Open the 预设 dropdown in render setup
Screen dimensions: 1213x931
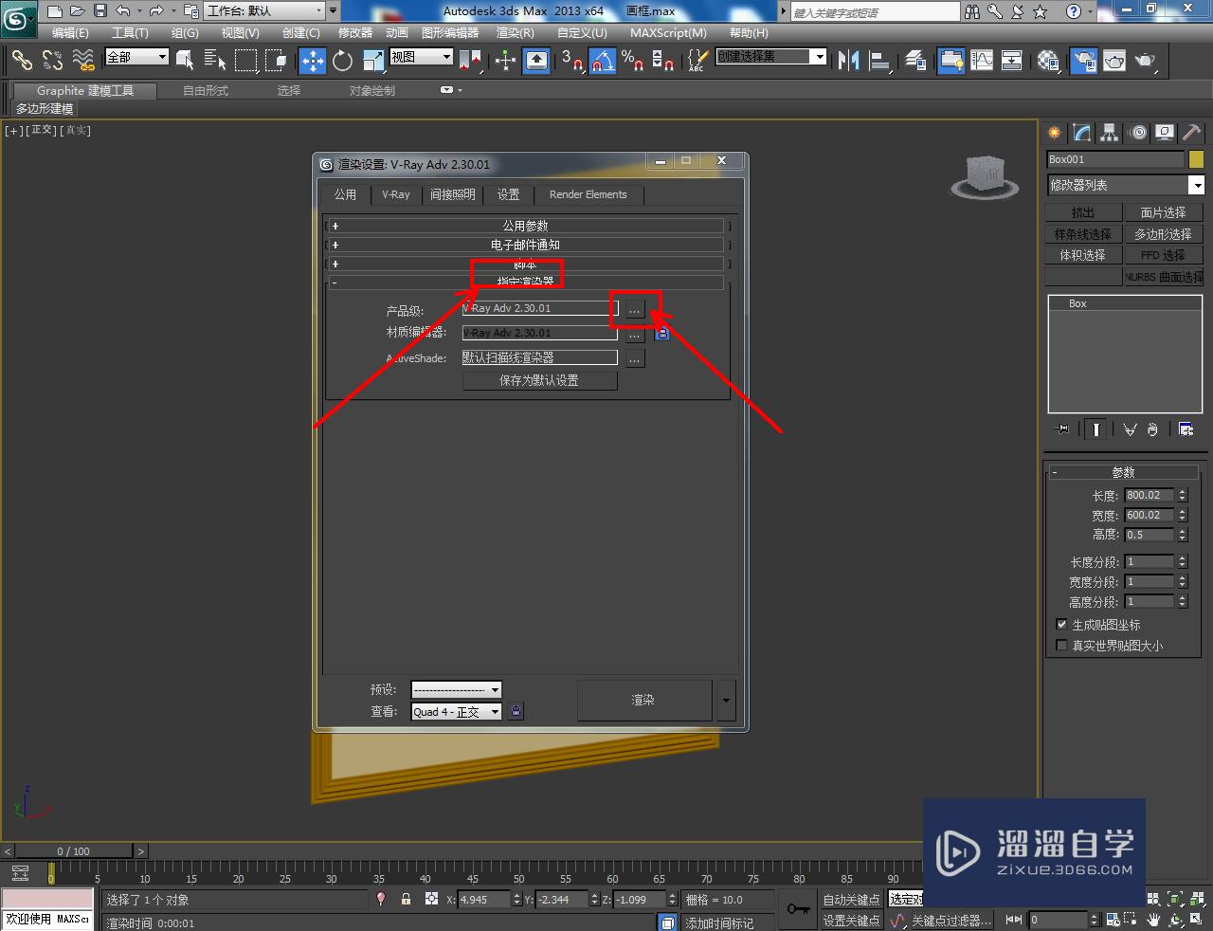click(x=456, y=689)
